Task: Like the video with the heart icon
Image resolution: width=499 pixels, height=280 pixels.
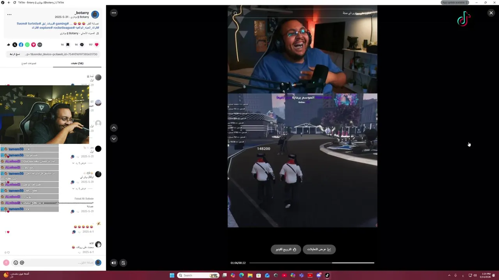Action: [97, 45]
